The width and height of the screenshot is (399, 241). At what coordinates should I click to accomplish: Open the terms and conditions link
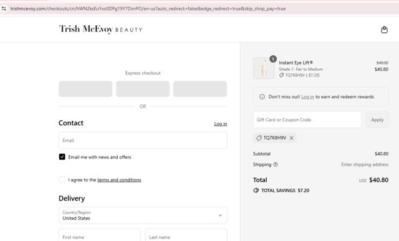(x=119, y=180)
